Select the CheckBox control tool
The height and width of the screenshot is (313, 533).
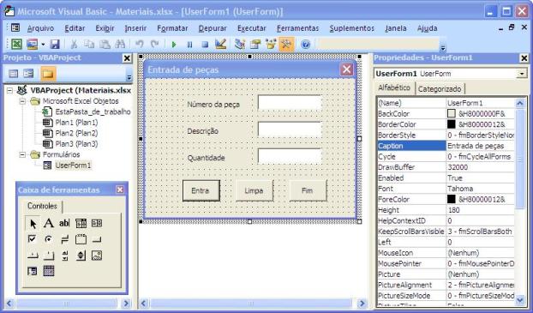[x=33, y=239]
